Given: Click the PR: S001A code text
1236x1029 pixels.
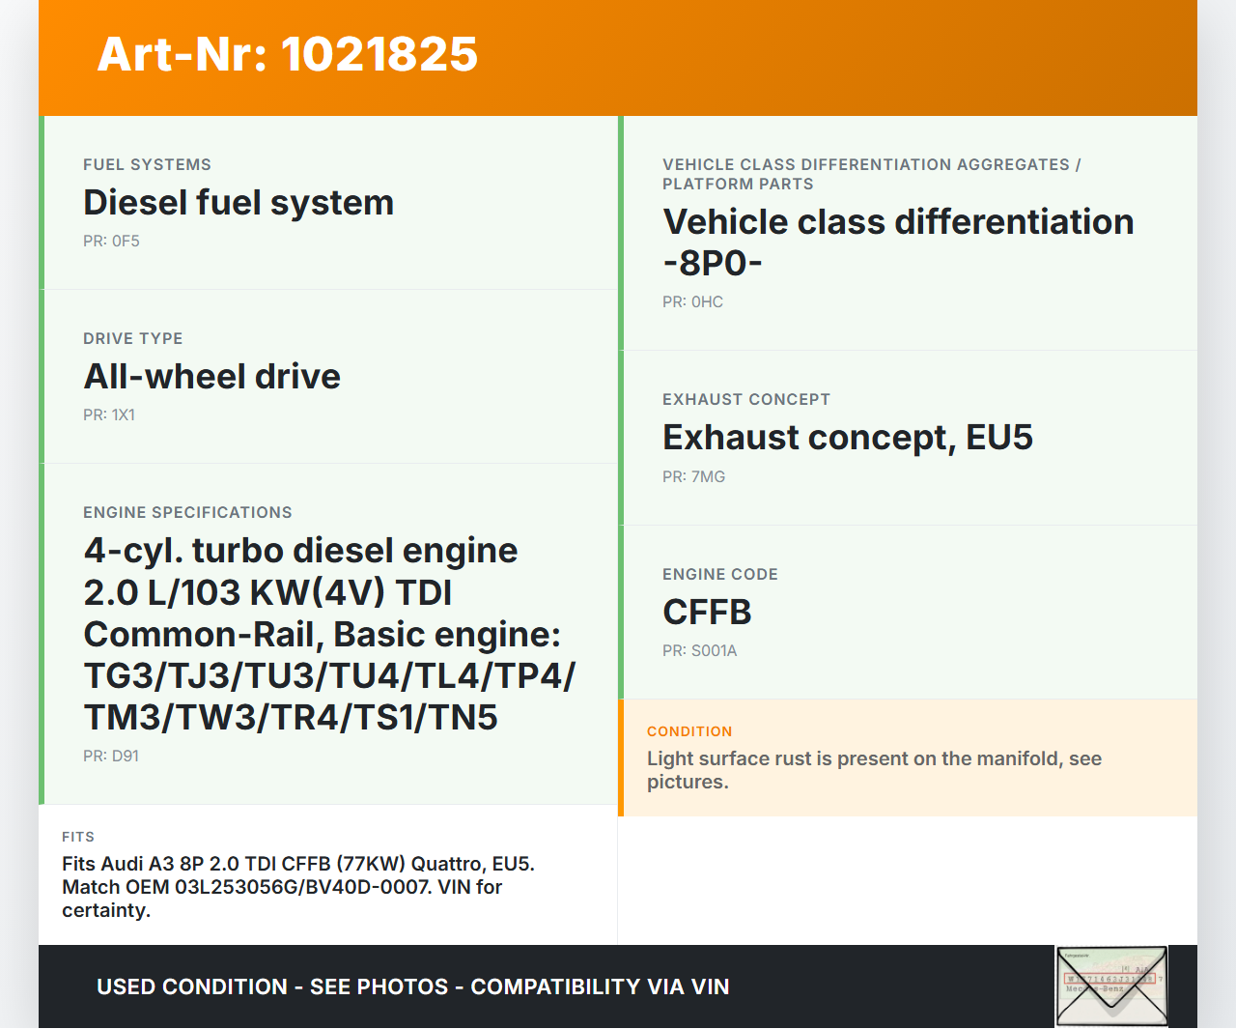Looking at the screenshot, I should [x=699, y=651].
